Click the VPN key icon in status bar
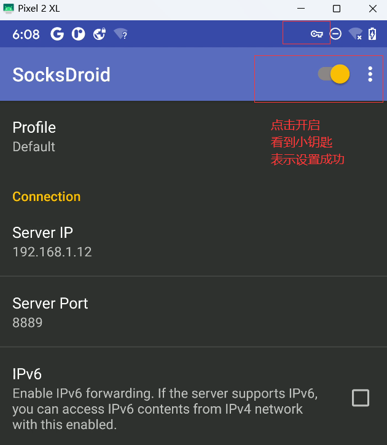This screenshot has height=445, width=387. point(316,34)
